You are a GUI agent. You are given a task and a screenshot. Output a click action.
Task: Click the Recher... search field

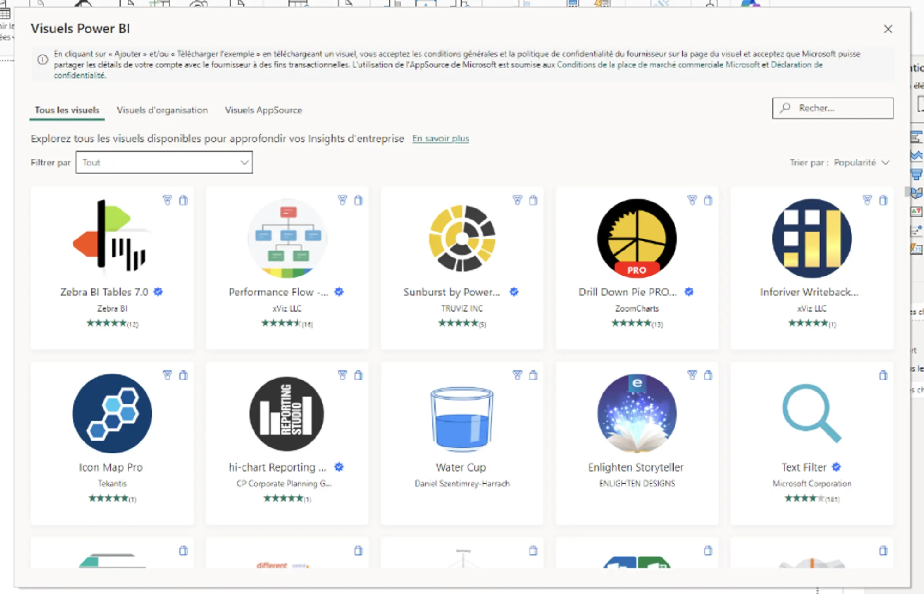[833, 108]
